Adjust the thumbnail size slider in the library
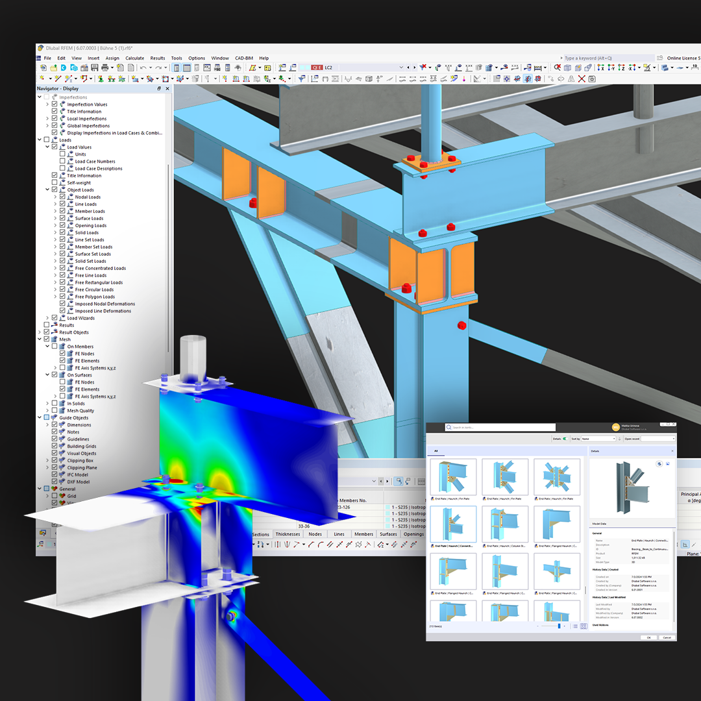701x701 pixels. tap(560, 625)
